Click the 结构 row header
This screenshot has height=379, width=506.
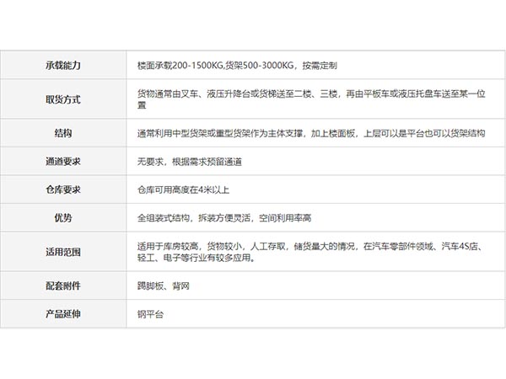63,133
